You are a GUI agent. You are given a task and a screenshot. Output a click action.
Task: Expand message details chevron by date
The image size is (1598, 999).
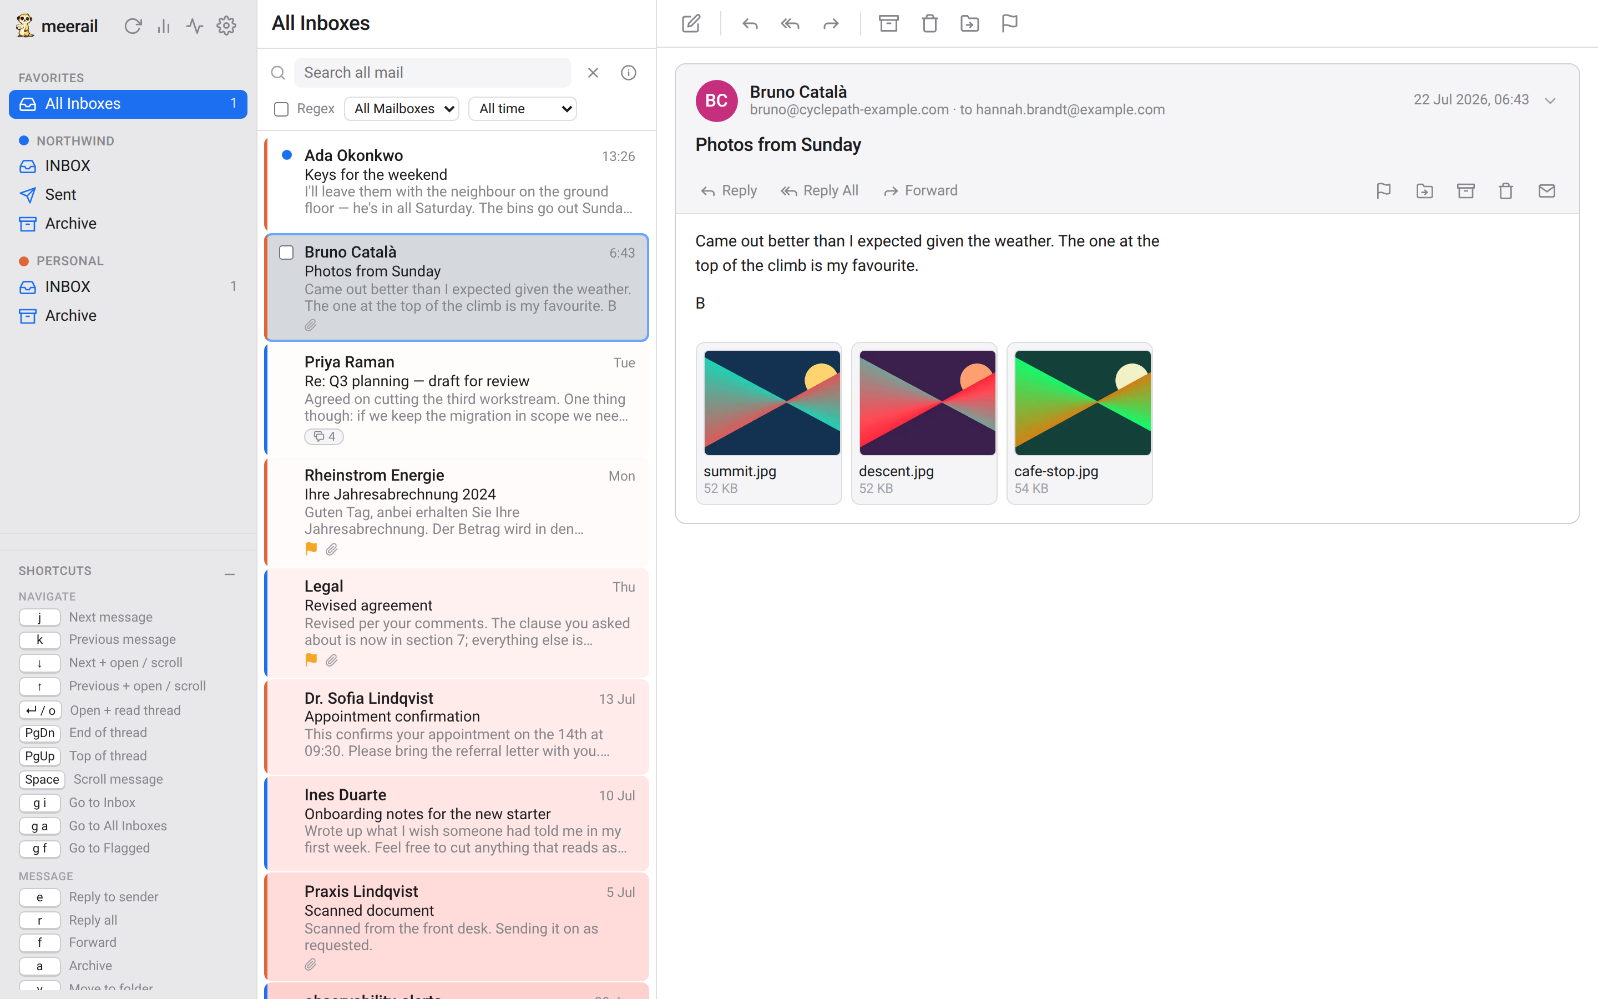pyautogui.click(x=1550, y=100)
